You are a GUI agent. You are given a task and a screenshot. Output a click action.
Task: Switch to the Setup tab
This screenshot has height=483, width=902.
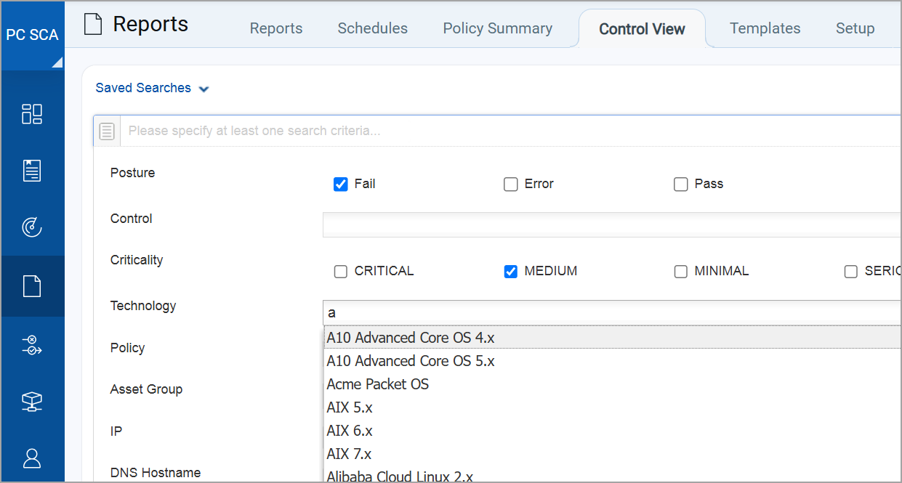tap(855, 28)
